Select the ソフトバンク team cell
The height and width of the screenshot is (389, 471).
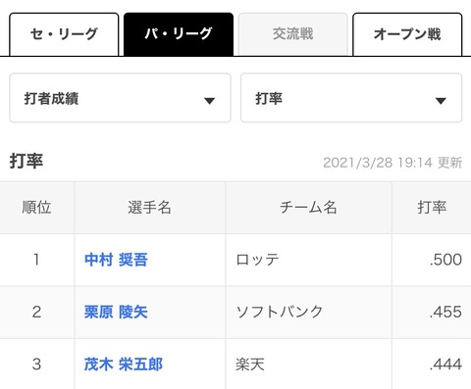pos(308,312)
